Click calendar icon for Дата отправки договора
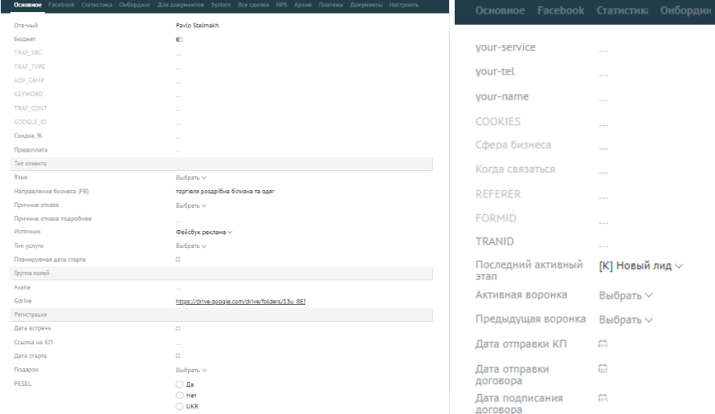Image resolution: width=715 pixels, height=414 pixels. coord(603,368)
